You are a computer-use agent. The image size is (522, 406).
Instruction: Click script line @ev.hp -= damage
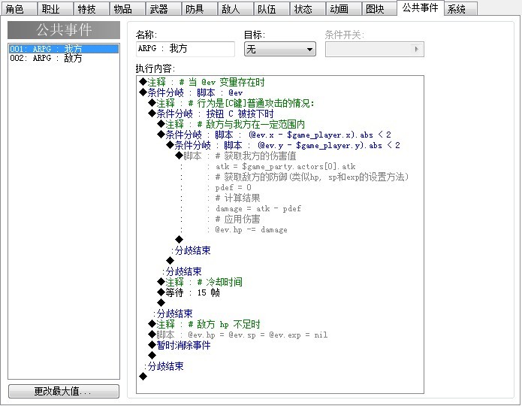(251, 229)
